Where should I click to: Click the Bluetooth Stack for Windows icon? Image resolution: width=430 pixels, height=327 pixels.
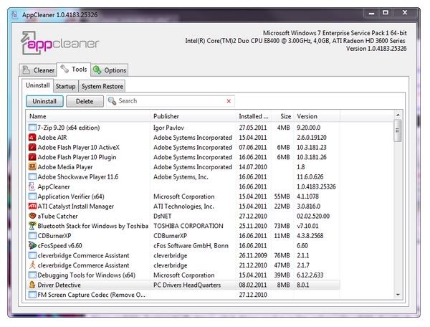tap(32, 226)
